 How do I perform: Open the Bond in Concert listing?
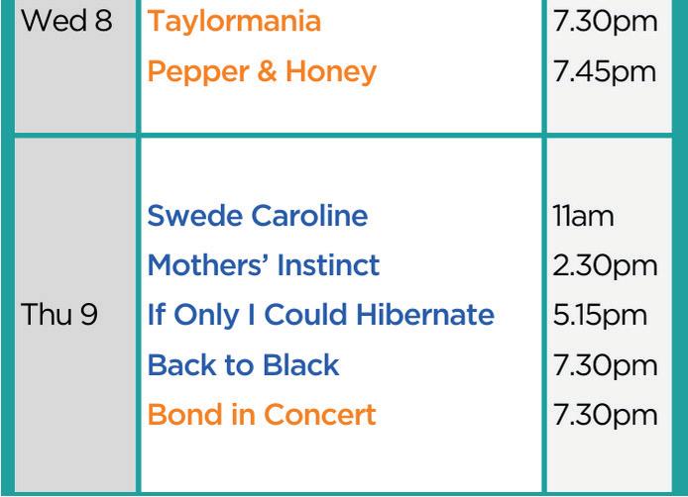point(262,414)
